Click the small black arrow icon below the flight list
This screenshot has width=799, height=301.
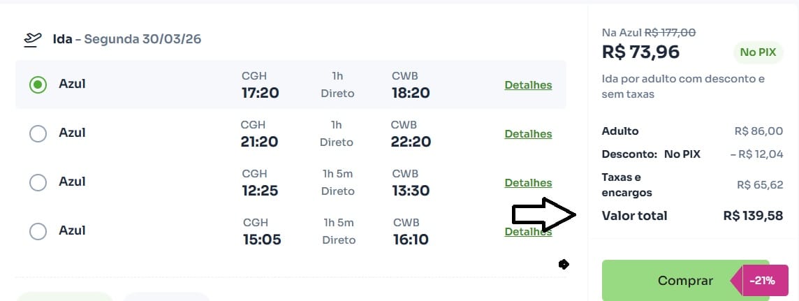pyautogui.click(x=564, y=264)
